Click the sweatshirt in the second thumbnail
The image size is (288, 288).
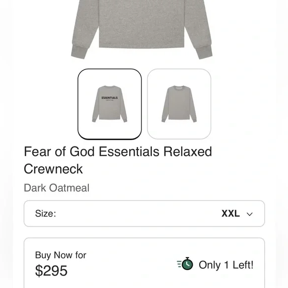[x=179, y=104]
